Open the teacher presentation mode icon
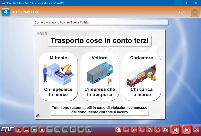 [x=118, y=130]
